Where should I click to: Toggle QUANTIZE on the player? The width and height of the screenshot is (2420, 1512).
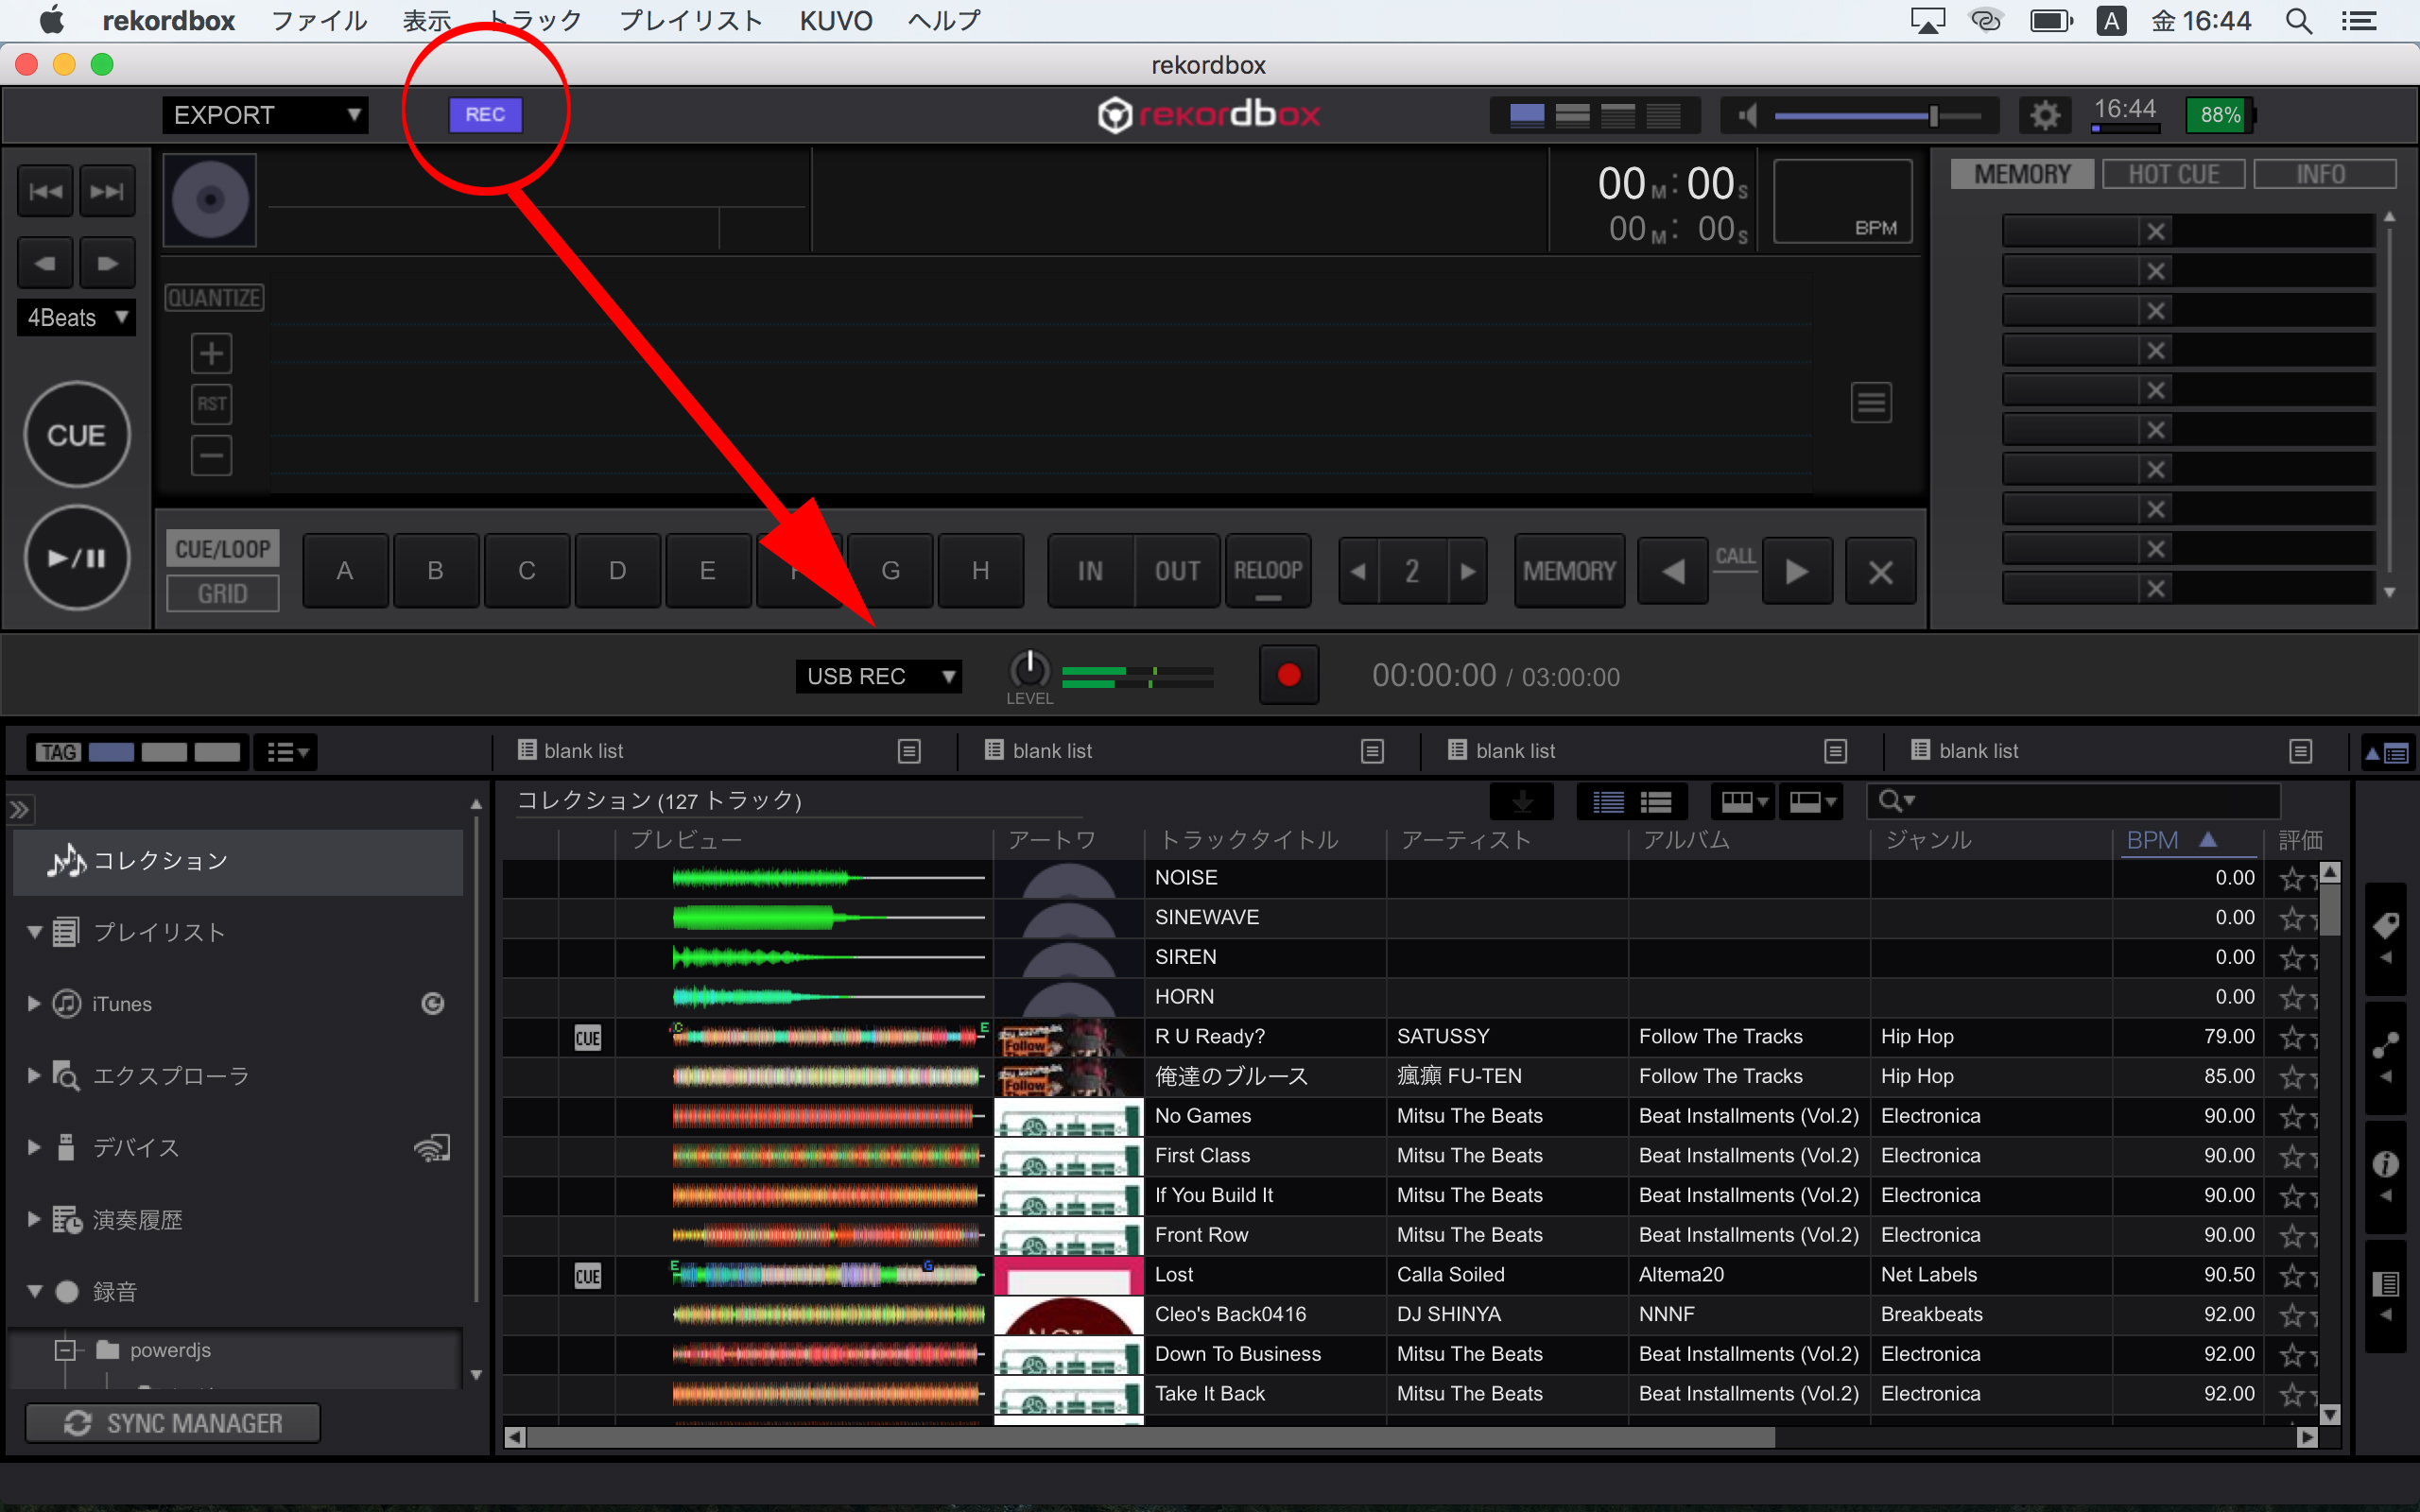214,298
